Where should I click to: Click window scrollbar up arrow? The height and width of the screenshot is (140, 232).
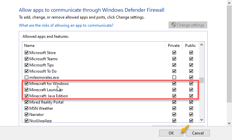[229, 3]
